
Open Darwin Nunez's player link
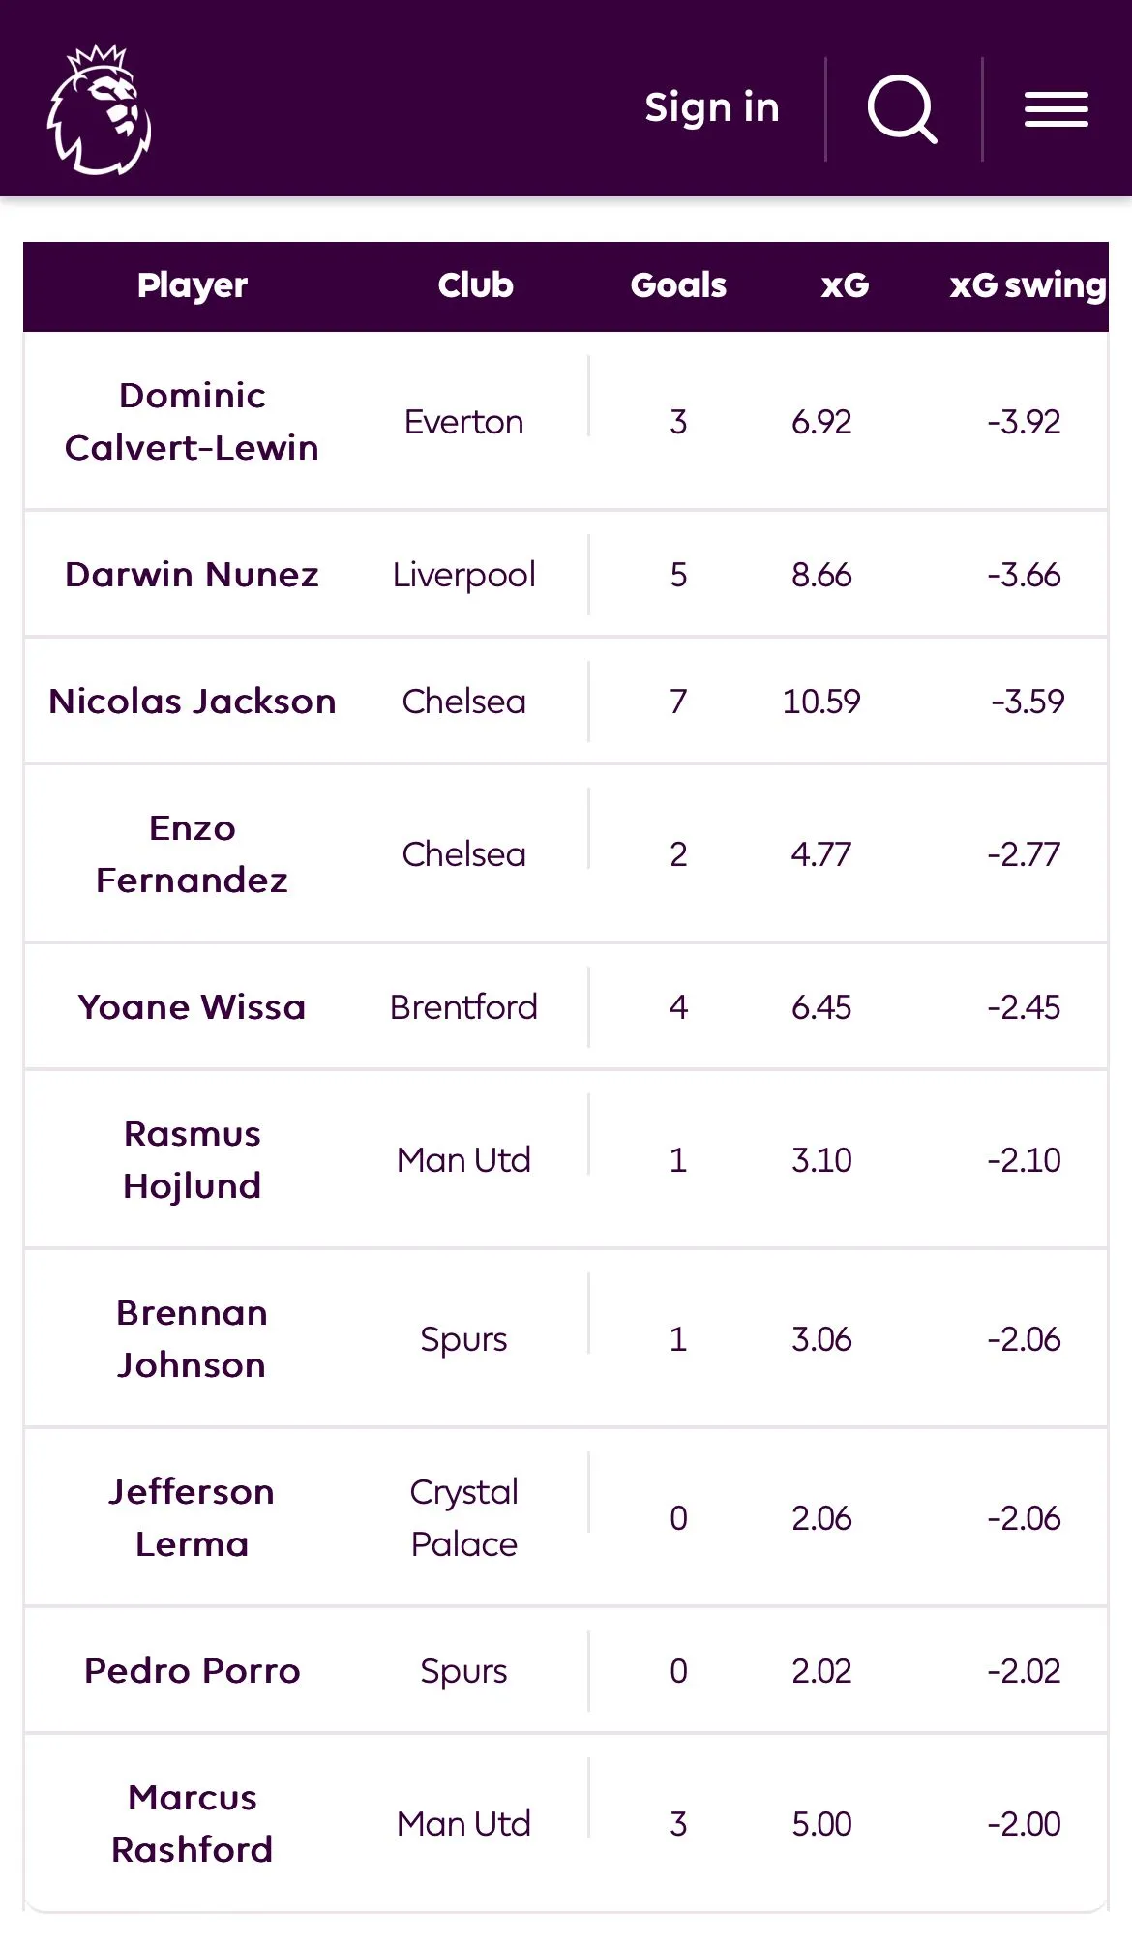192,575
